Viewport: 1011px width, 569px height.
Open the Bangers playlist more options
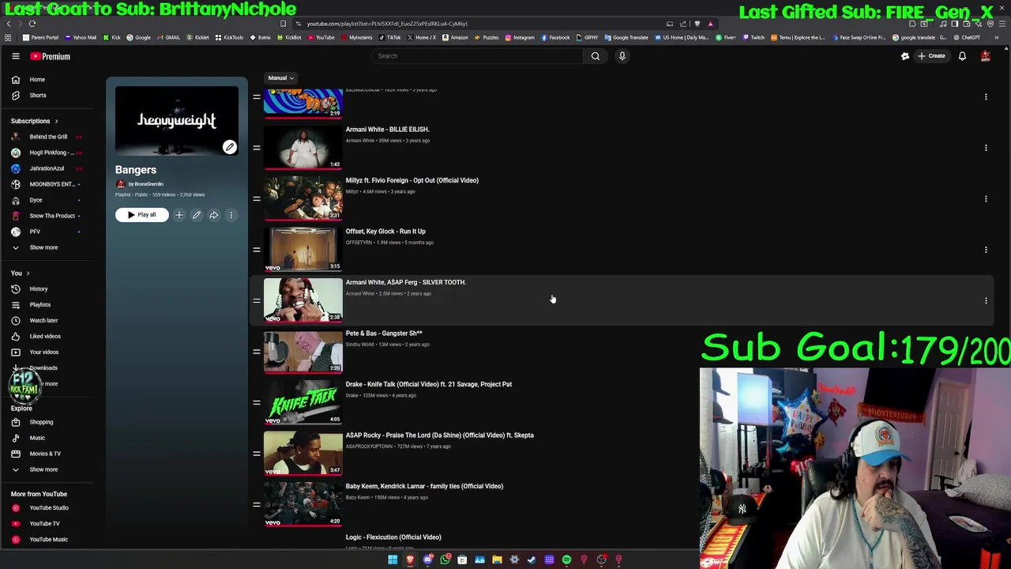pyautogui.click(x=231, y=215)
